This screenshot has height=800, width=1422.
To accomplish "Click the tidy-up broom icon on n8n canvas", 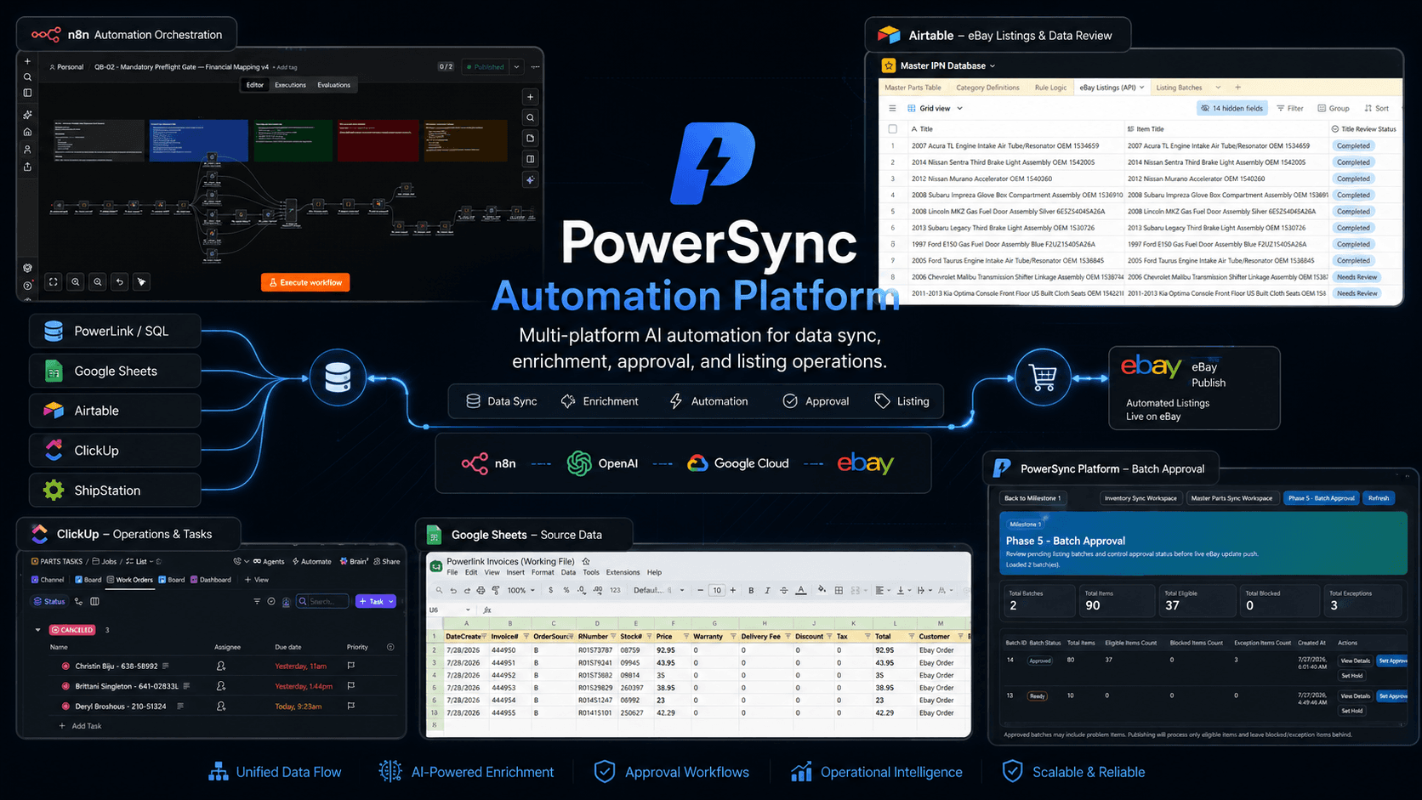I will pos(142,281).
